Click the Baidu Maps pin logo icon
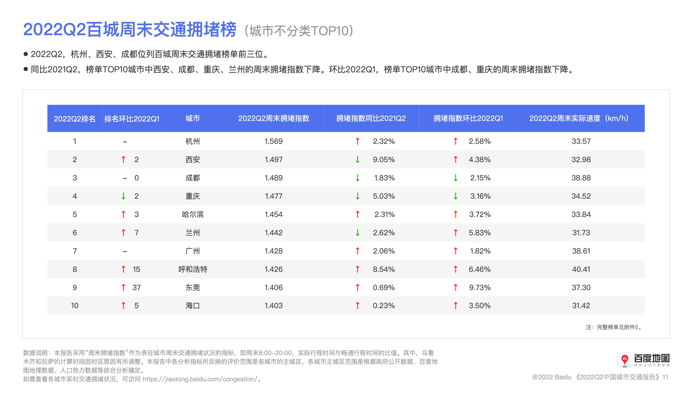Viewport: 699px width, 393px height. [624, 360]
